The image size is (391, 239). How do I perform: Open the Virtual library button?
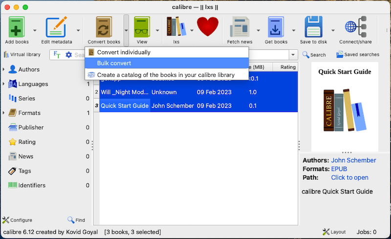click(22, 54)
